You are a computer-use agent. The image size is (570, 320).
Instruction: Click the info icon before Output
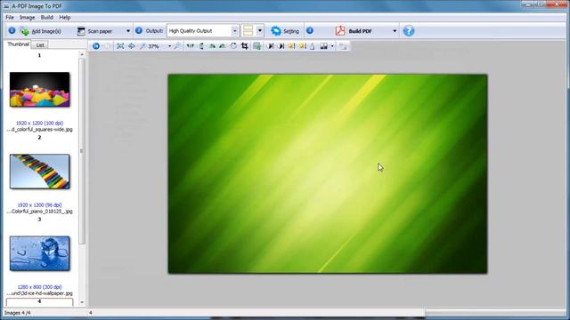(x=139, y=31)
